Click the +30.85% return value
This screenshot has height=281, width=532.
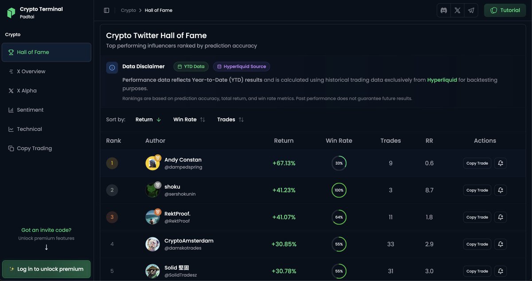[x=284, y=244]
